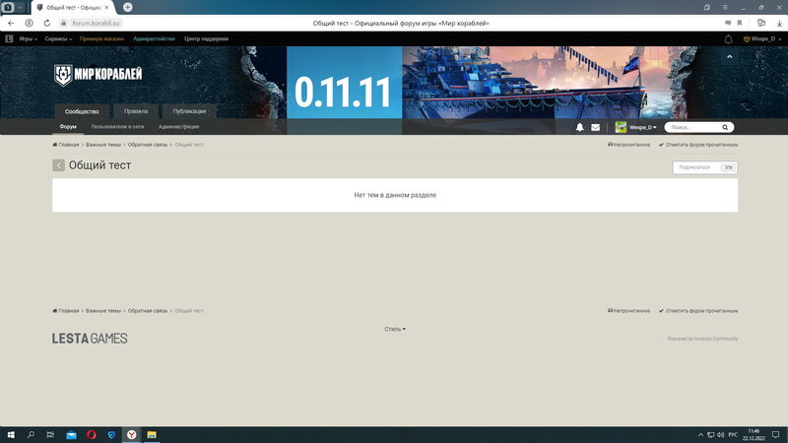Go to Главная in top breadcrumb

[66, 145]
